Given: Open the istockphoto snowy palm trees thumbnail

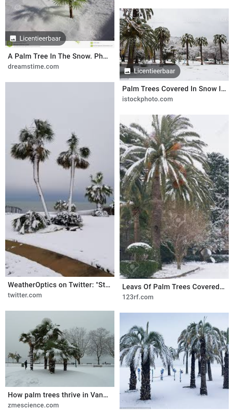Looking at the screenshot, I should point(174,45).
